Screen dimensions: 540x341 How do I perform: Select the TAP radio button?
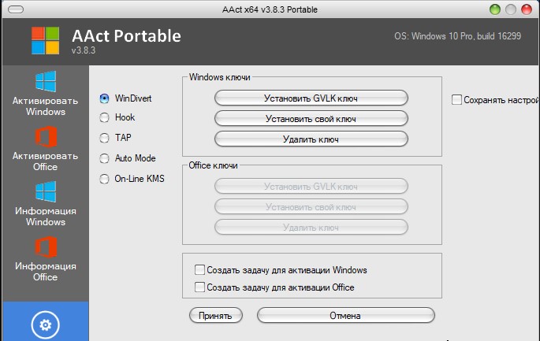pyautogui.click(x=104, y=137)
